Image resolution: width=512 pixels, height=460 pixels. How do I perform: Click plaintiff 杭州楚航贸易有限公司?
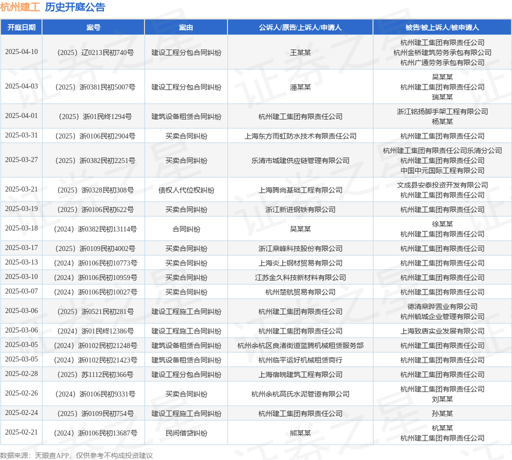pos(300,292)
